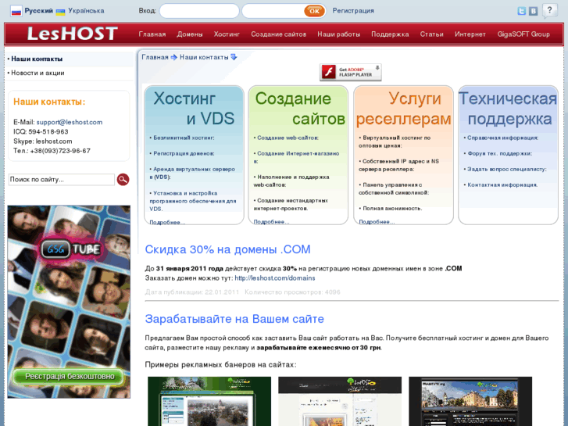Select Новости и акции in the sidebar
The image size is (568, 426).
(38, 73)
